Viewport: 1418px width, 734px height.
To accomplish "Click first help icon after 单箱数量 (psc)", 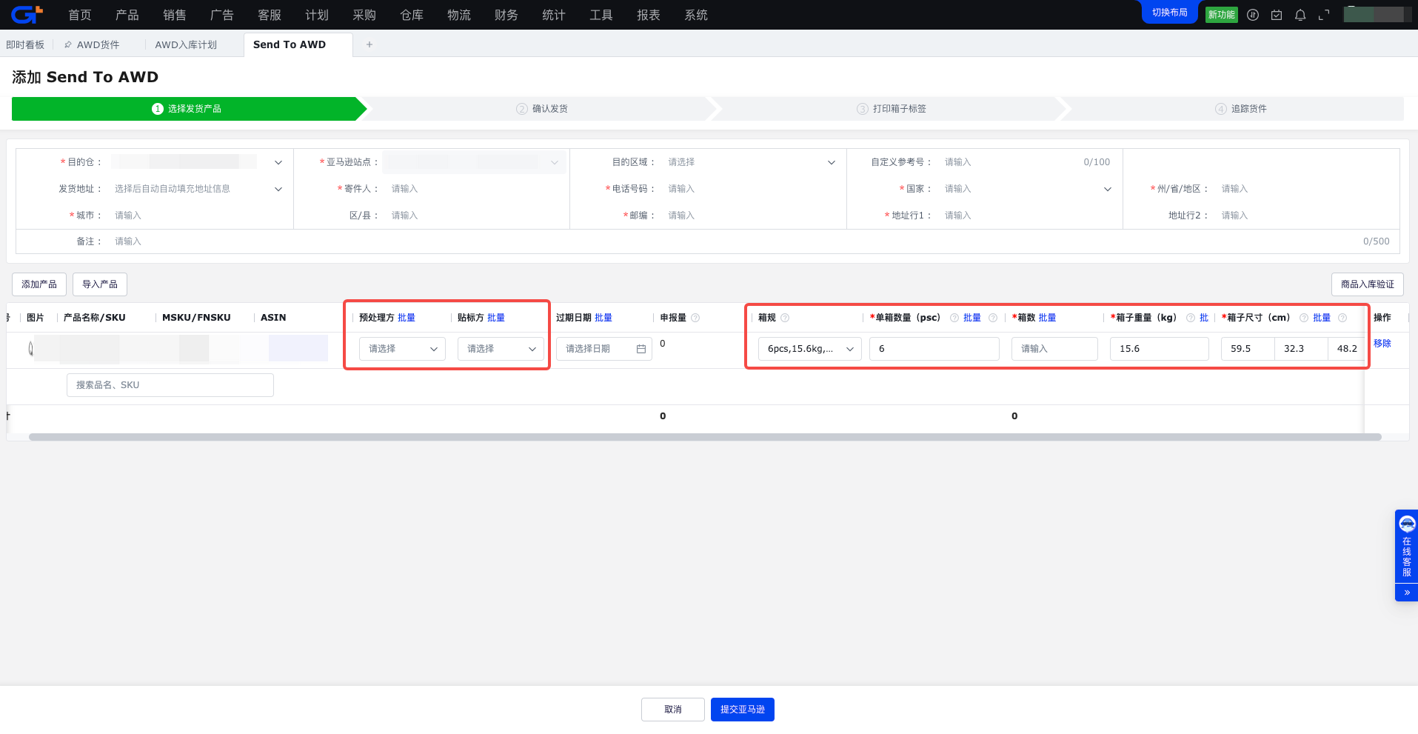I will pyautogui.click(x=954, y=318).
